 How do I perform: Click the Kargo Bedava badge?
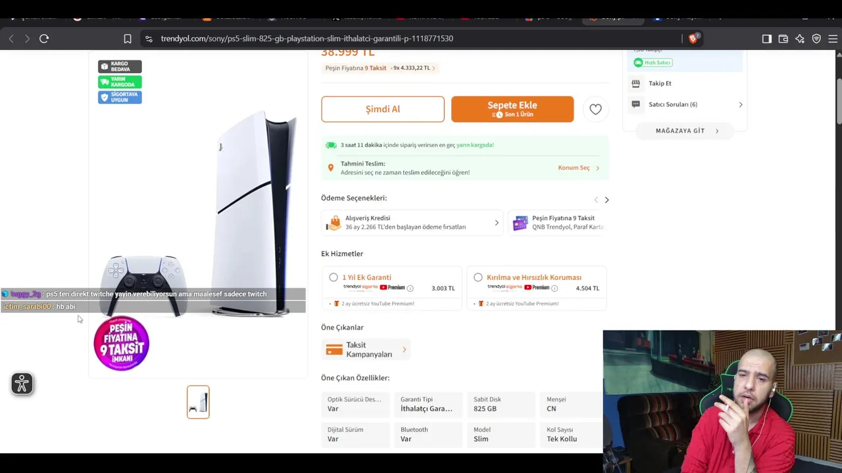120,66
